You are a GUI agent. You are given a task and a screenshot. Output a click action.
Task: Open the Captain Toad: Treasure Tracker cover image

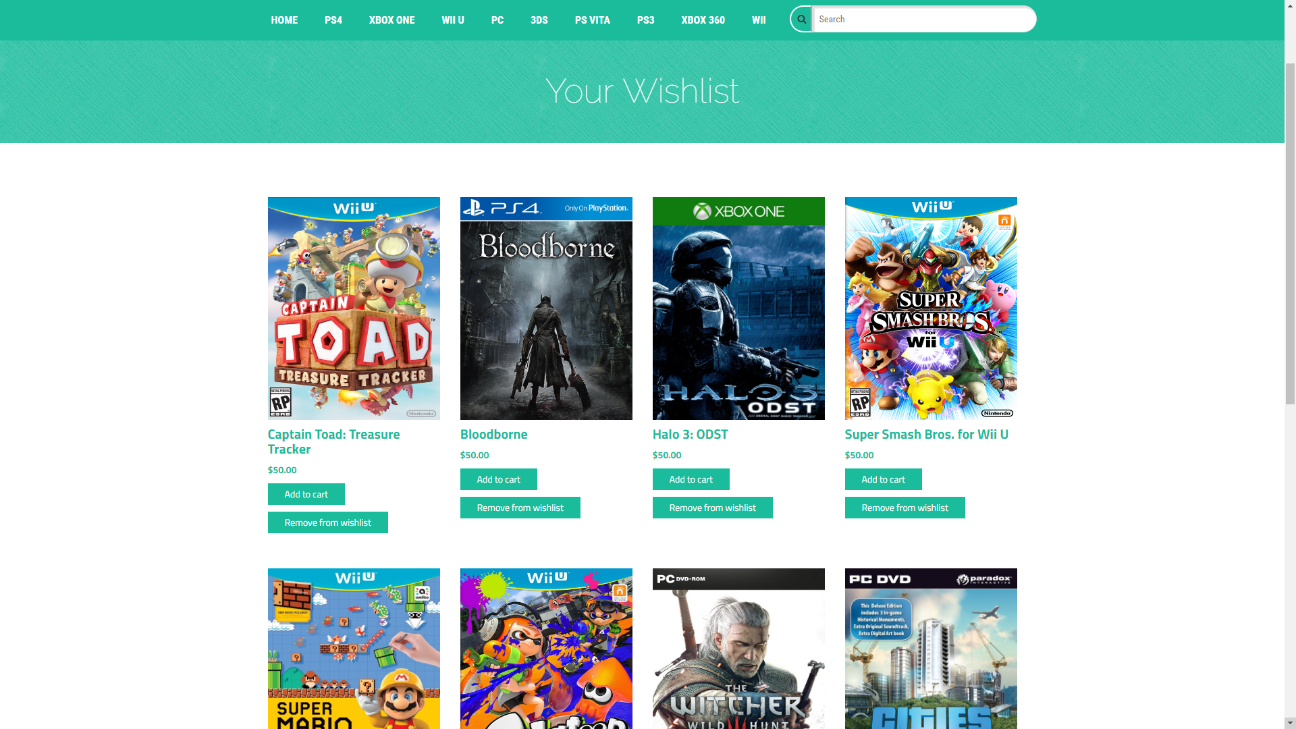click(354, 308)
